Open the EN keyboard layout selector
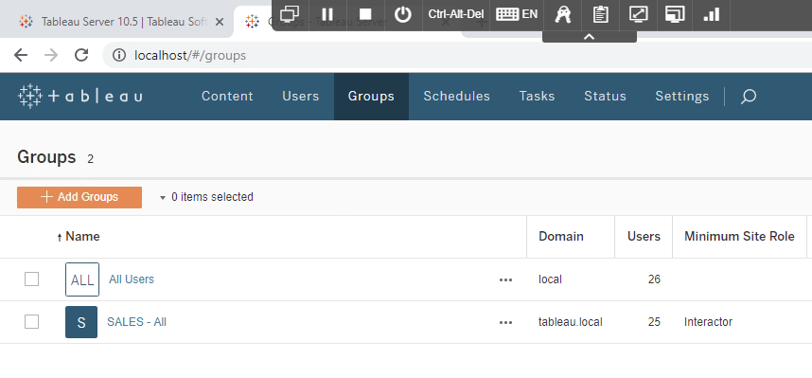 tap(517, 14)
